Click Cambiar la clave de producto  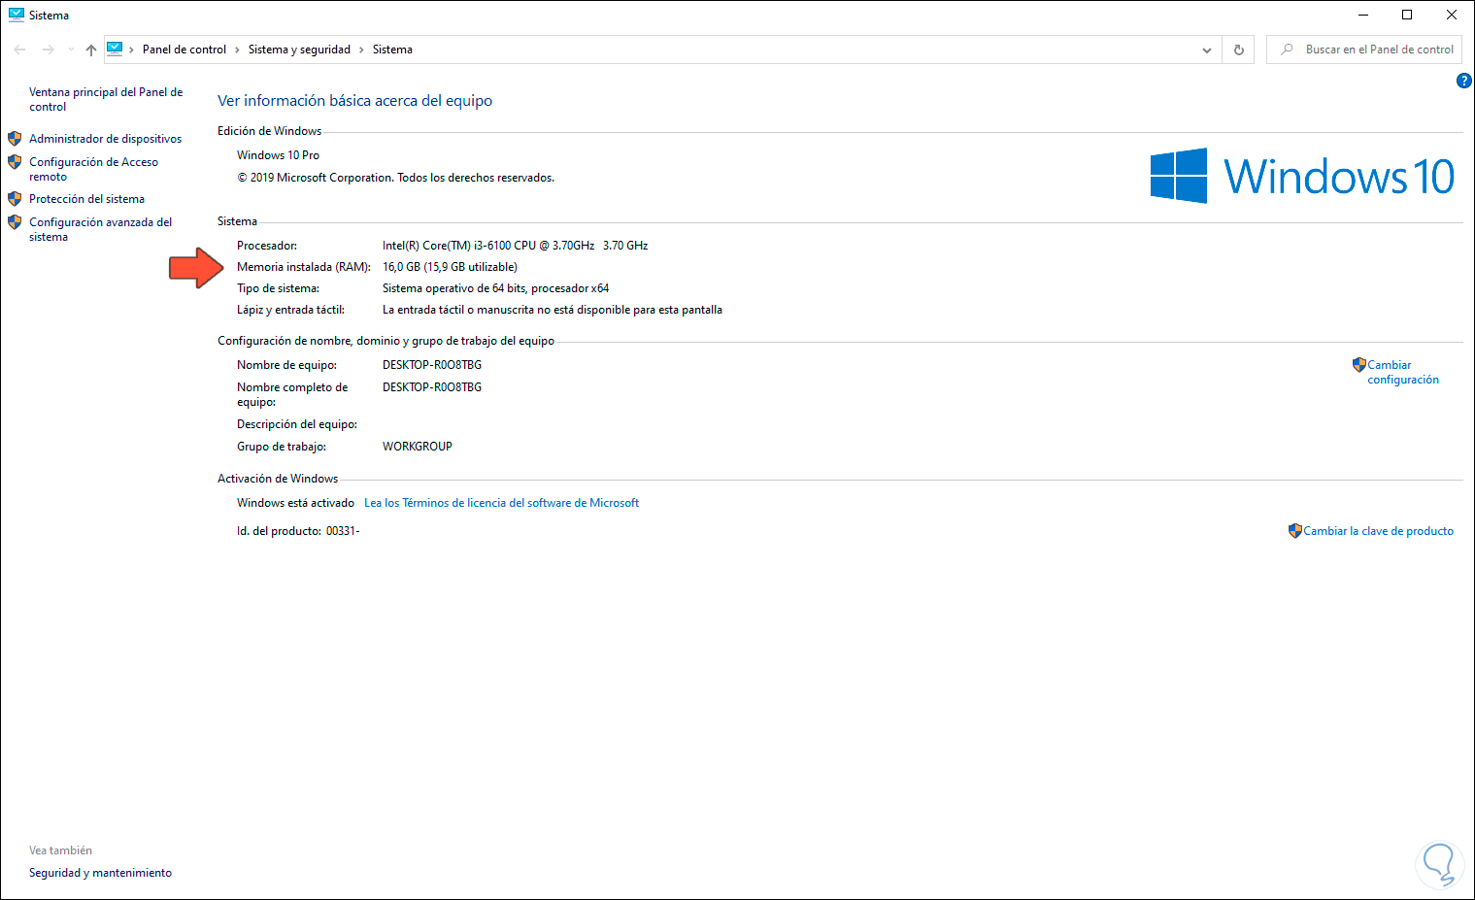point(1378,531)
